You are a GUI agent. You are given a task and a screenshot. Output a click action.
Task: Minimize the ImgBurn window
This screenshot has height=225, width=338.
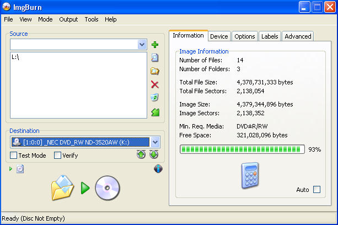(x=304, y=7)
